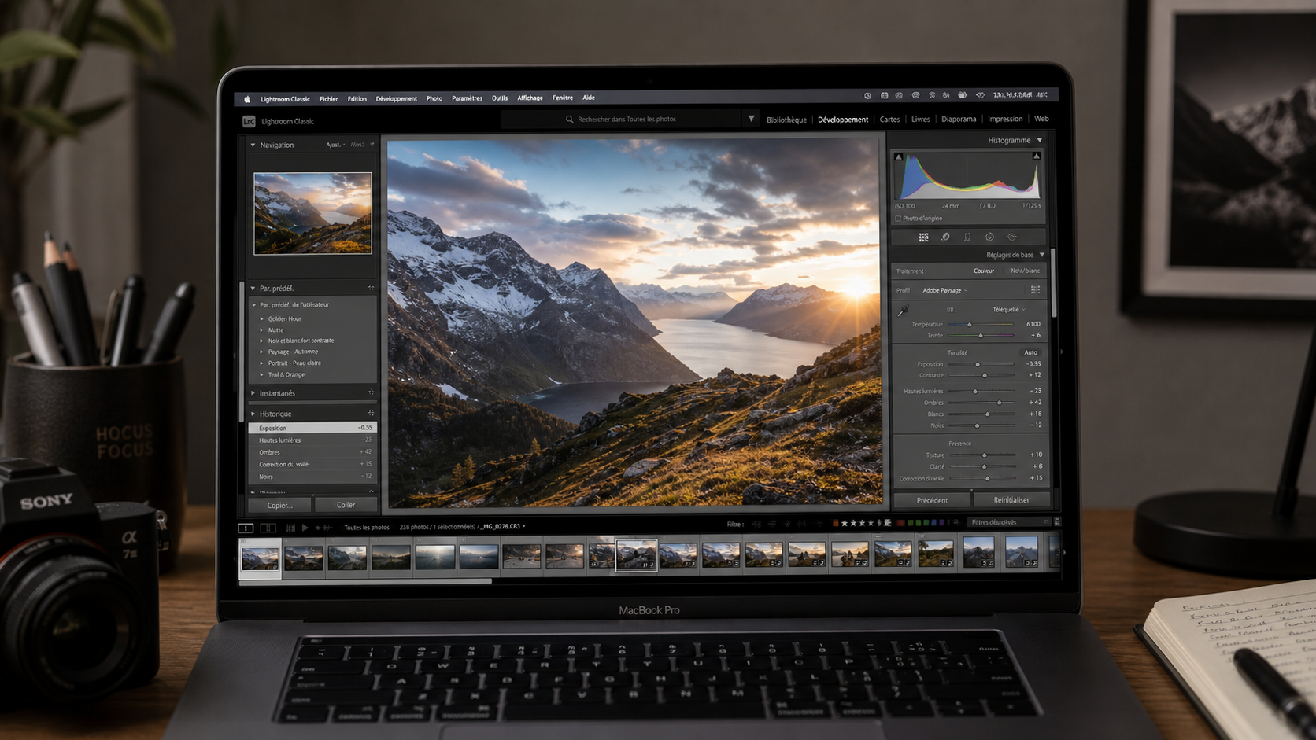The width and height of the screenshot is (1316, 740).
Task: Click the Réinitialiser button
Action: pyautogui.click(x=1011, y=500)
